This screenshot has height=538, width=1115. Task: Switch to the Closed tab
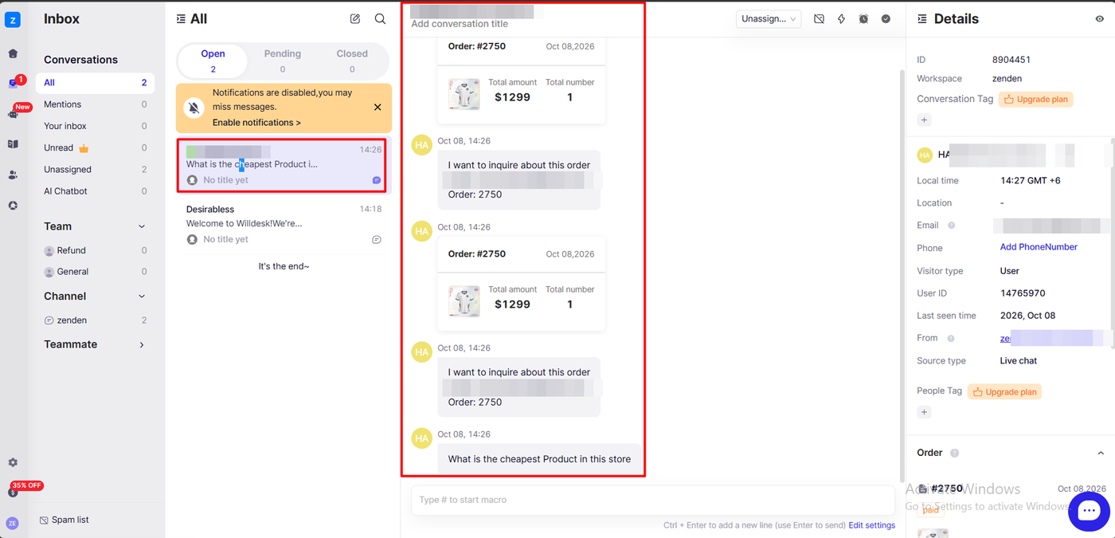[352, 61]
